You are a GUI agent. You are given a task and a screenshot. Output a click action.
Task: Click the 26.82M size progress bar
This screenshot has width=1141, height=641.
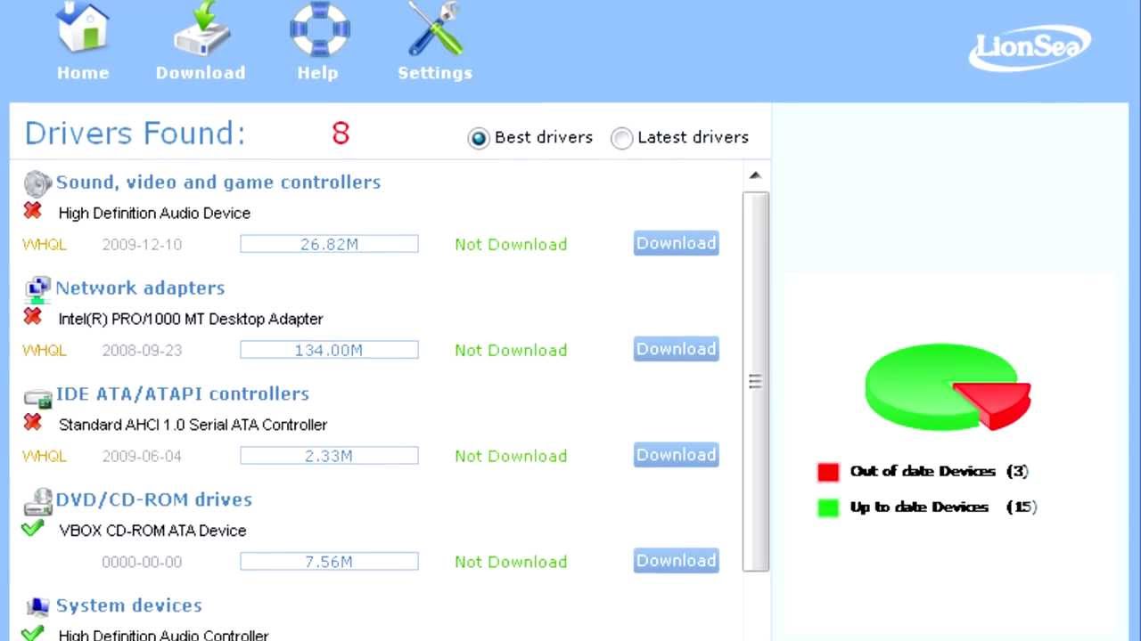click(x=329, y=244)
